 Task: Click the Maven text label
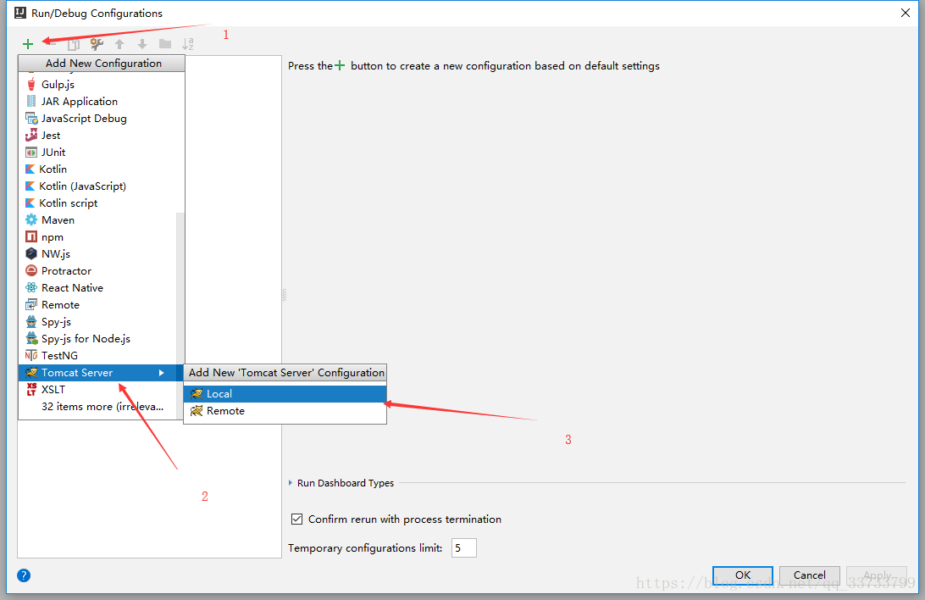point(58,220)
